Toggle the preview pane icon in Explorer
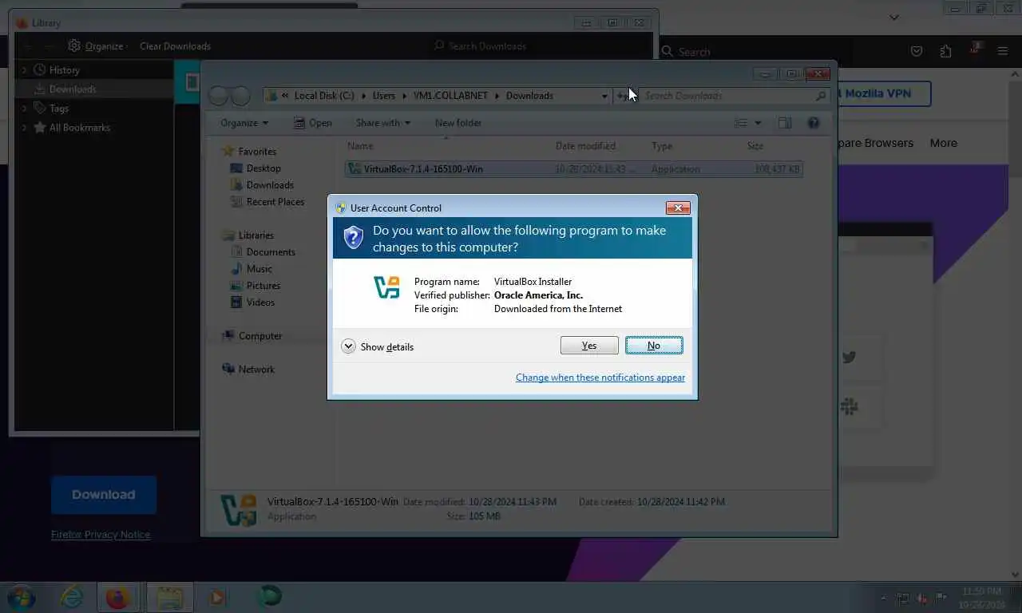Screen dimensions: 1022x613 click(x=785, y=123)
